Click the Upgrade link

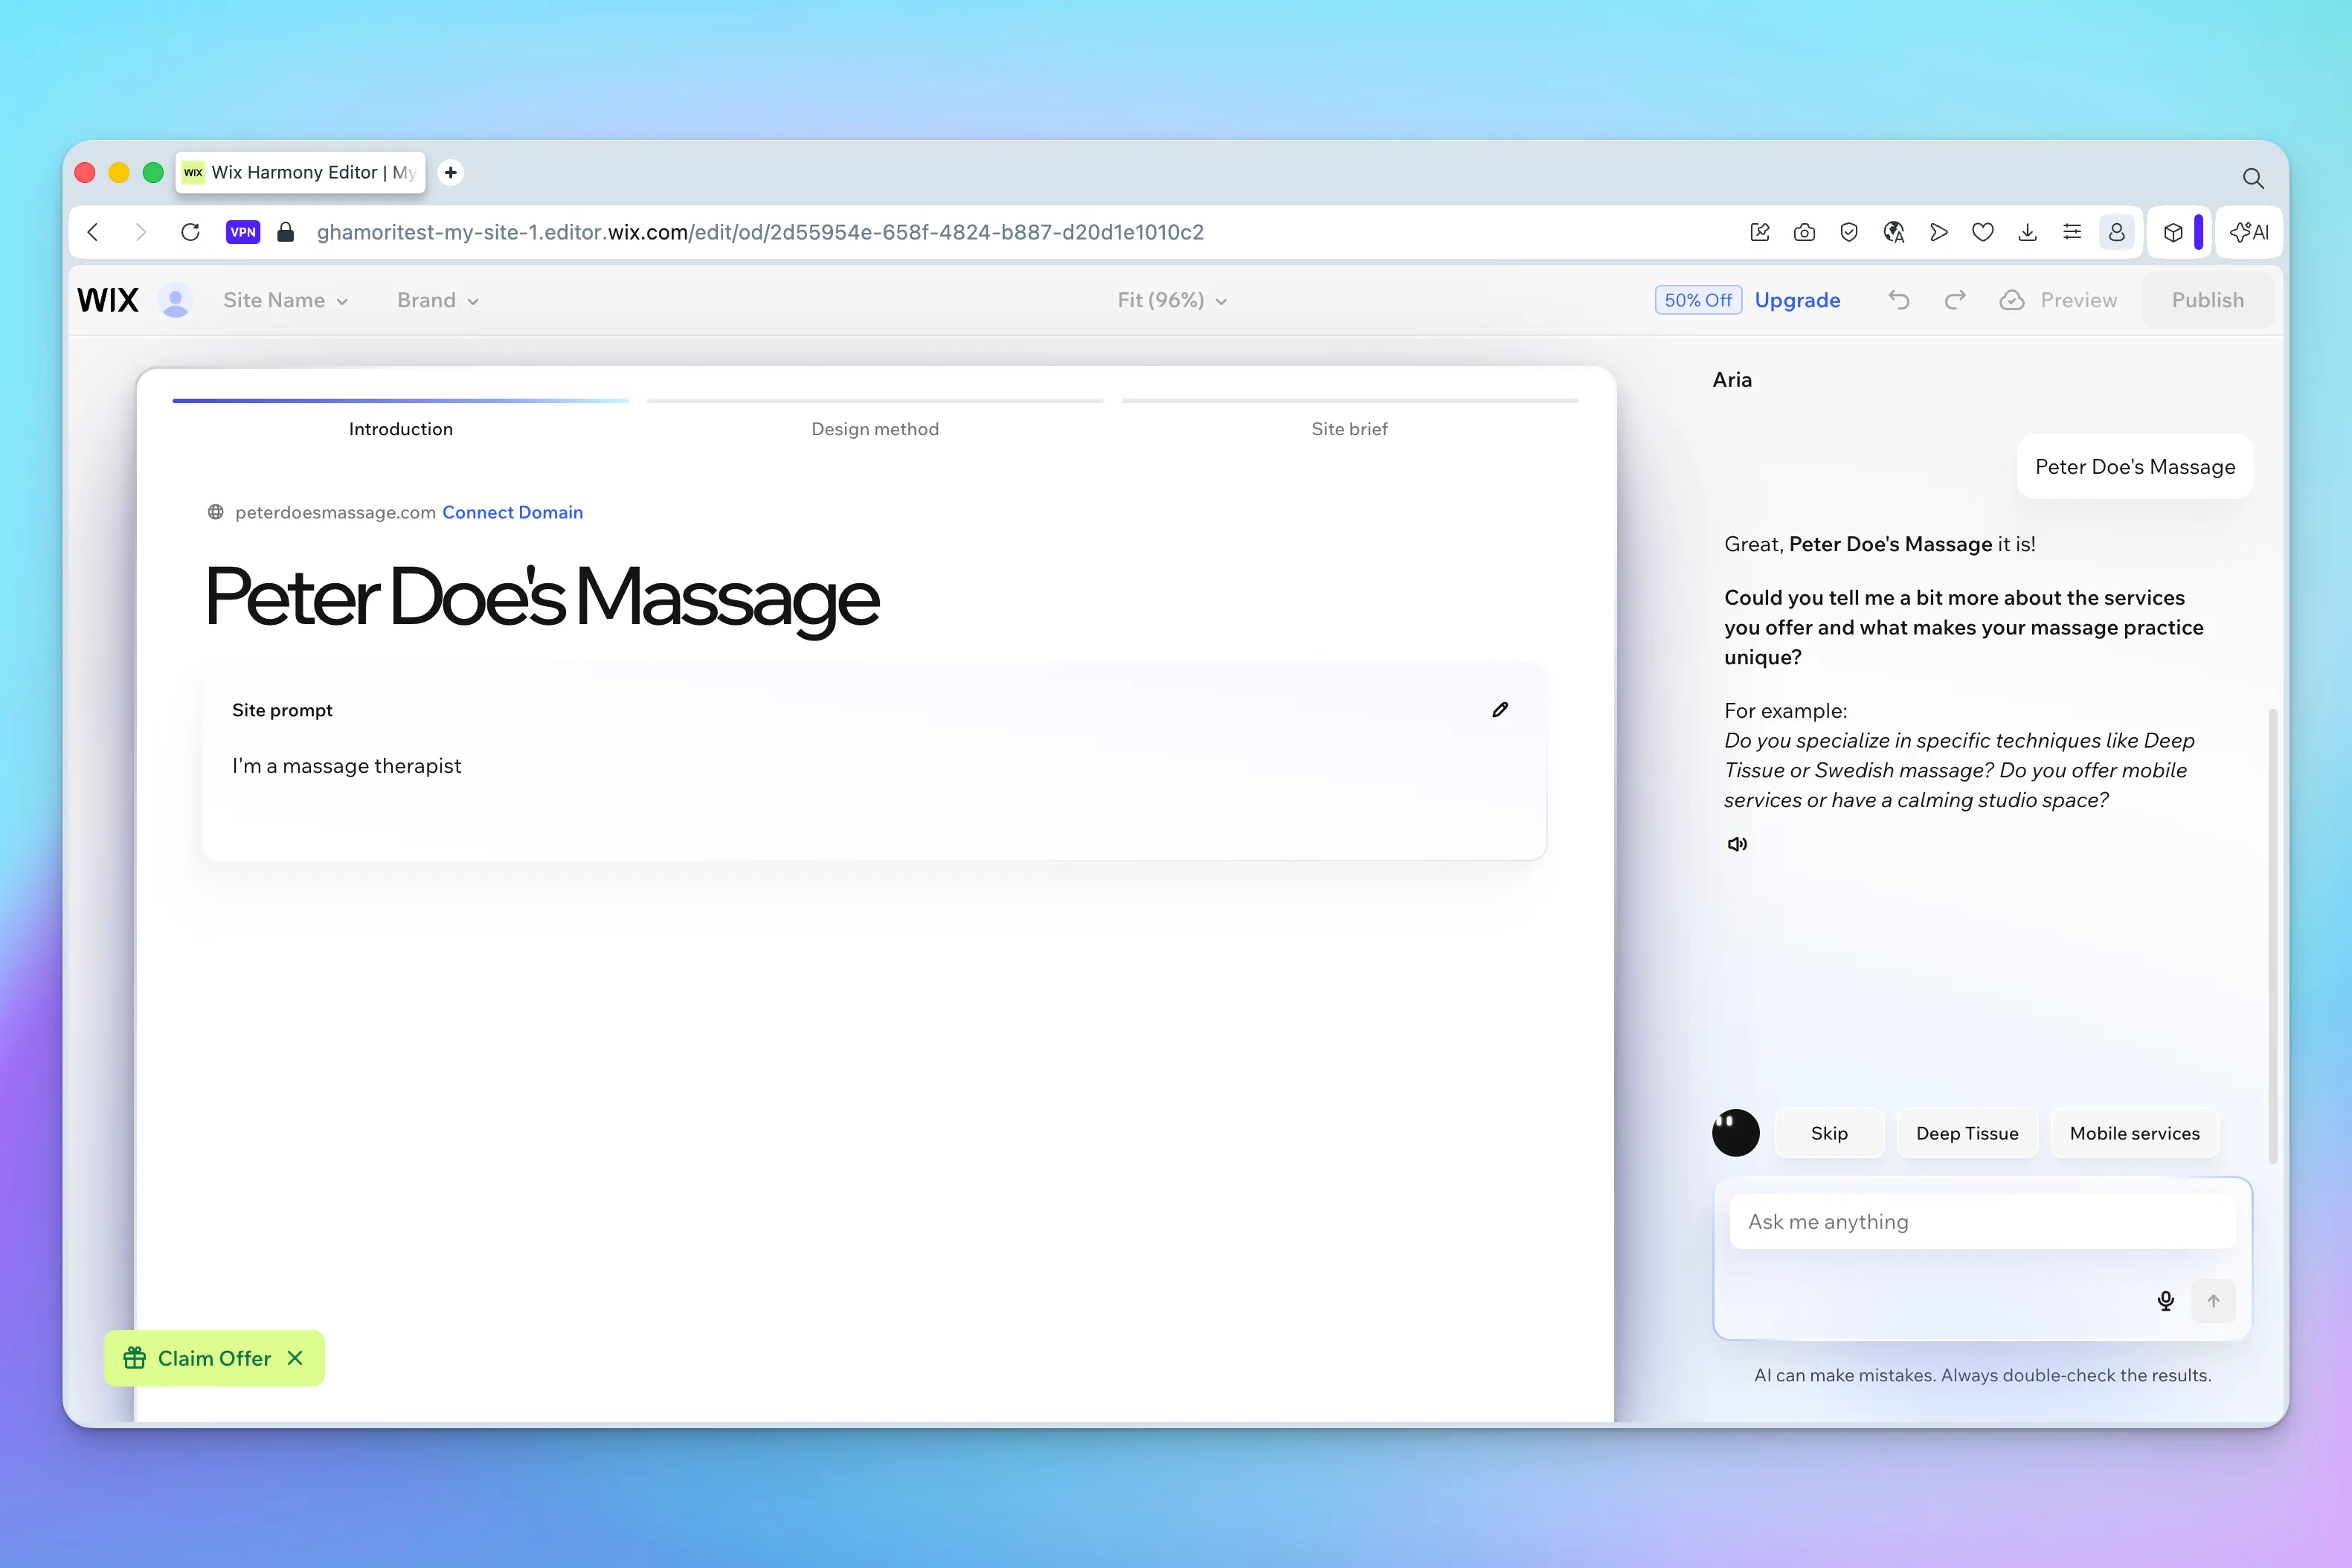[1797, 300]
